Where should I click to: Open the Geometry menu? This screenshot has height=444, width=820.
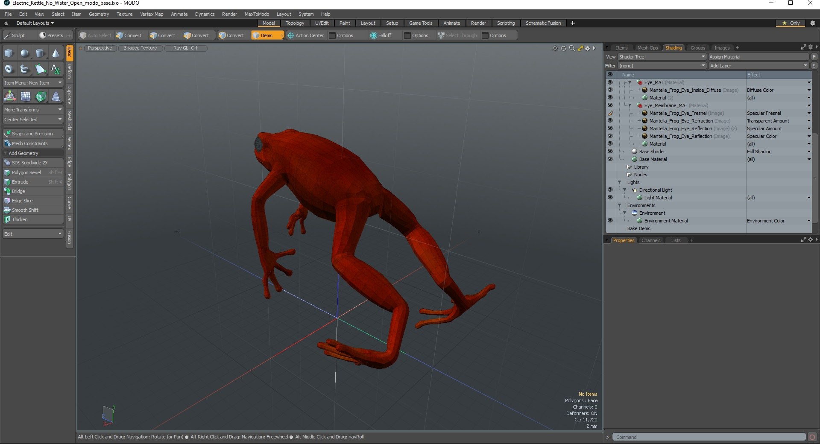point(99,14)
